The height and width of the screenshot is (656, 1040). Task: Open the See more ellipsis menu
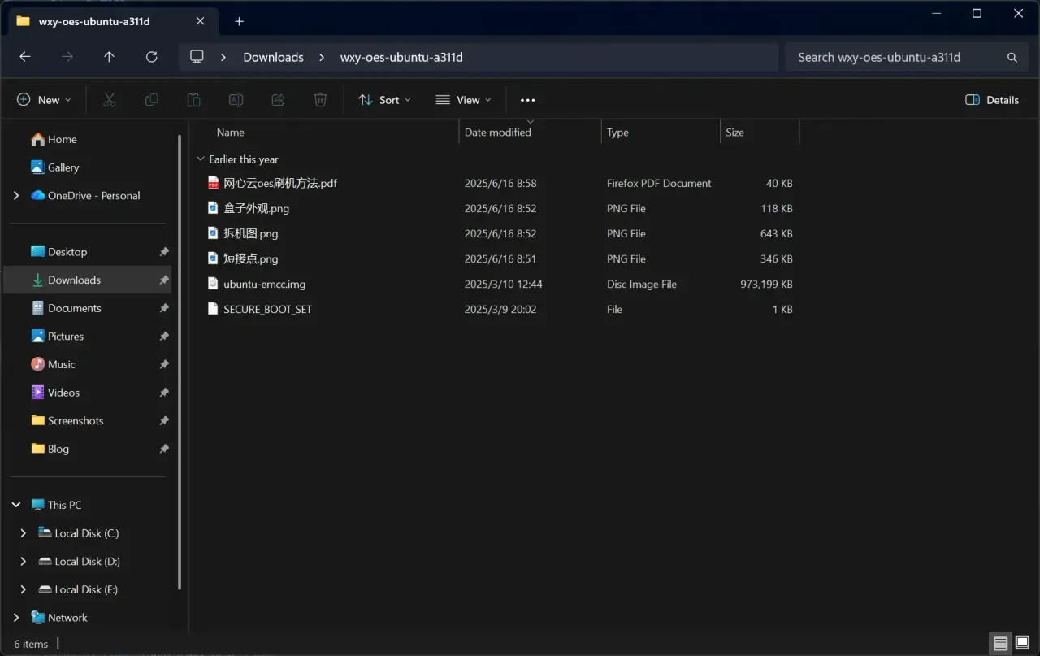tap(528, 100)
